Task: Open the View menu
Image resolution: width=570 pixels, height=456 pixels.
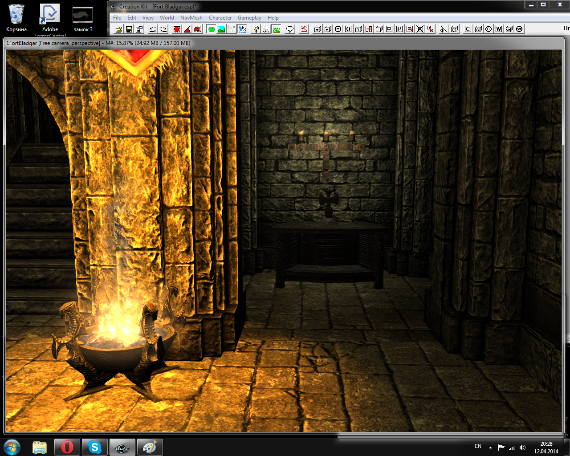Action: [148, 18]
